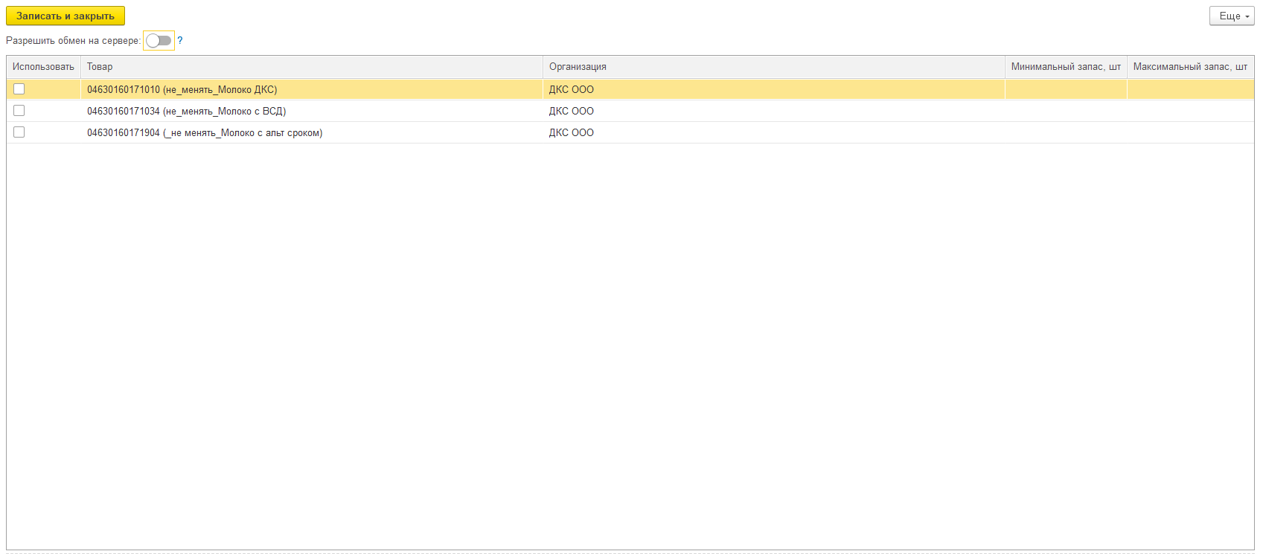Select product "Молоко с альт сроком" row
Viewport: 1263px width, 554px height.
click(x=205, y=133)
